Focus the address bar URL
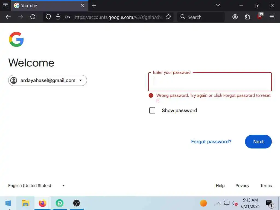The height and width of the screenshot is (210, 280). coord(118,17)
